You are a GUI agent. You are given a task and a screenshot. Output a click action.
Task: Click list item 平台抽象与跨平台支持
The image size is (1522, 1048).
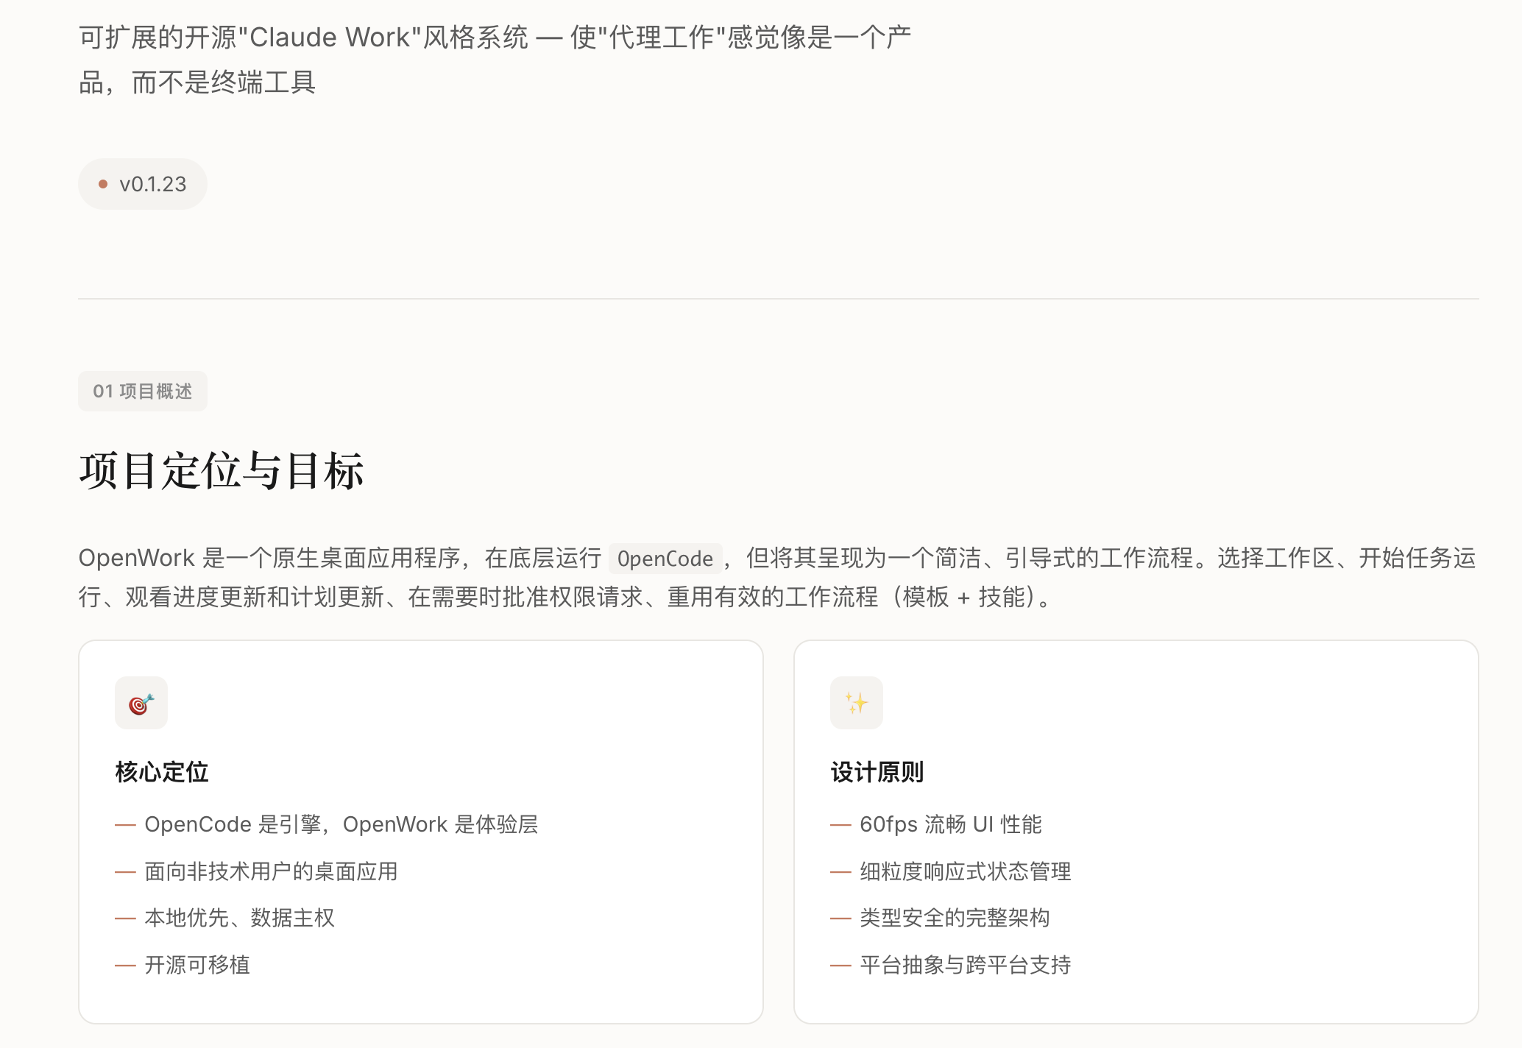[965, 965]
